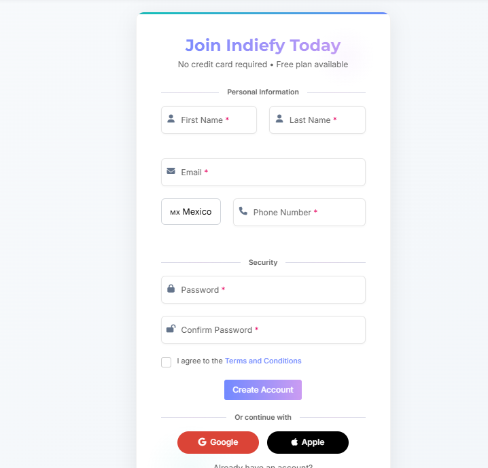Screen dimensions: 488x468
Task: Click the envelope icon in Email field
Action: pos(171,171)
